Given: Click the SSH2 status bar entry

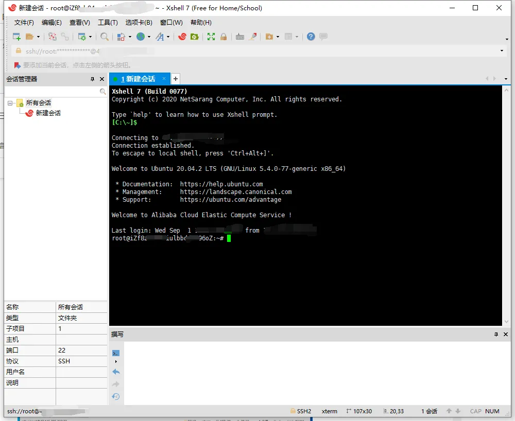Looking at the screenshot, I should click(x=301, y=411).
